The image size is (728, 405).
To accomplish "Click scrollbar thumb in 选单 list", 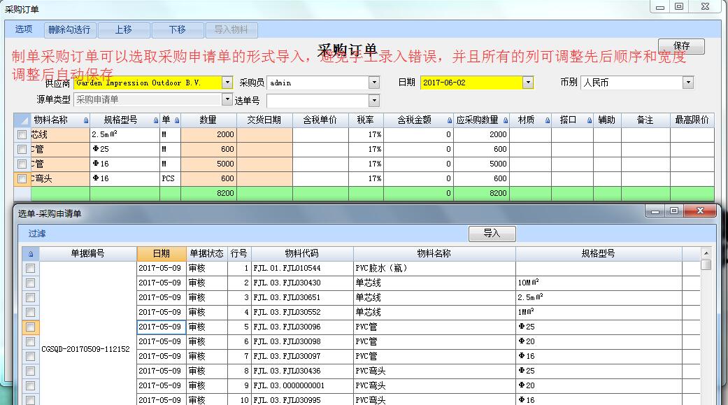I will click(706, 264).
